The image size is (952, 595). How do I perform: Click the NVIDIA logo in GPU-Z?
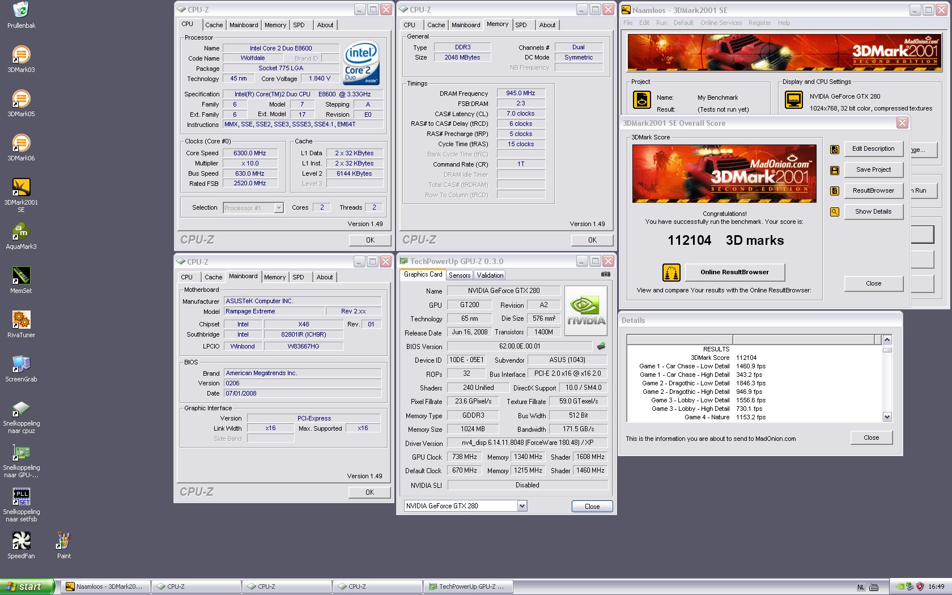(x=586, y=311)
